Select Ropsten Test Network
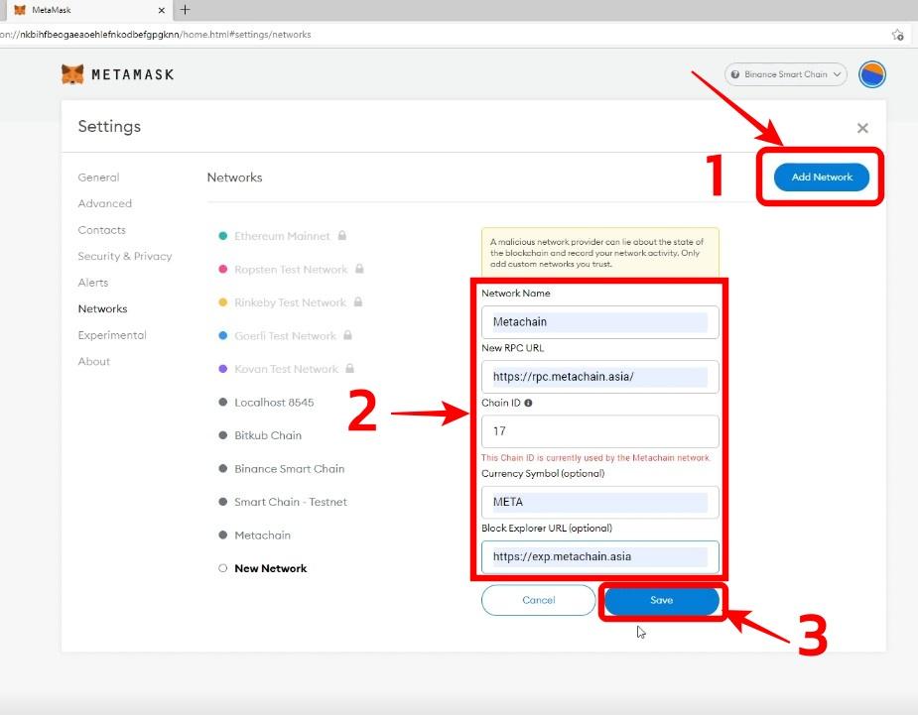 coord(291,269)
